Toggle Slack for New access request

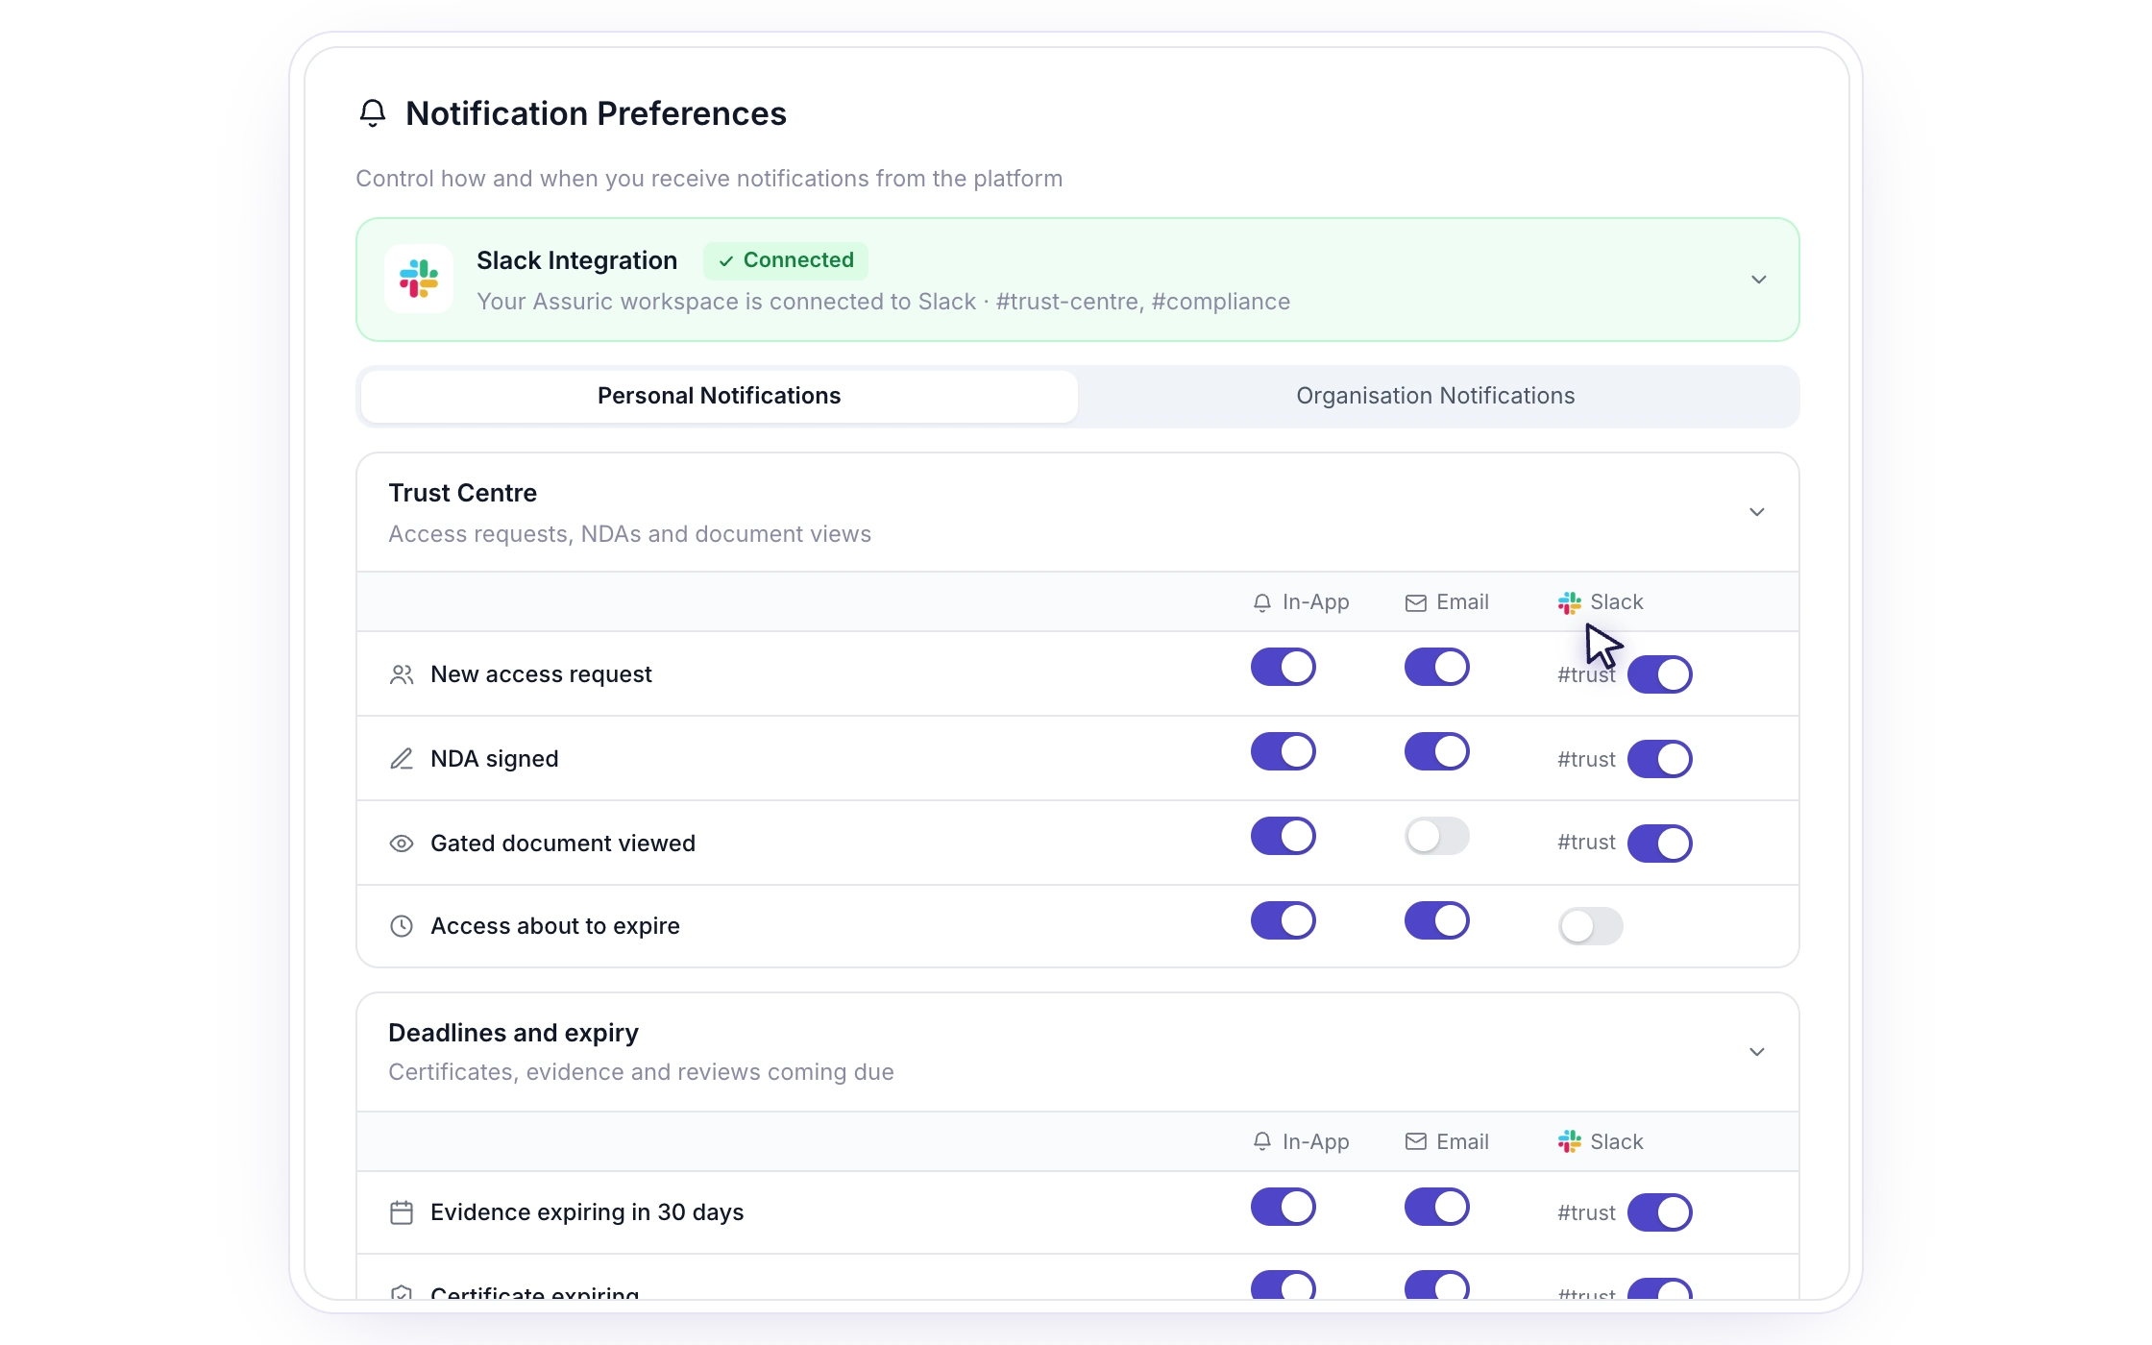tap(1660, 674)
